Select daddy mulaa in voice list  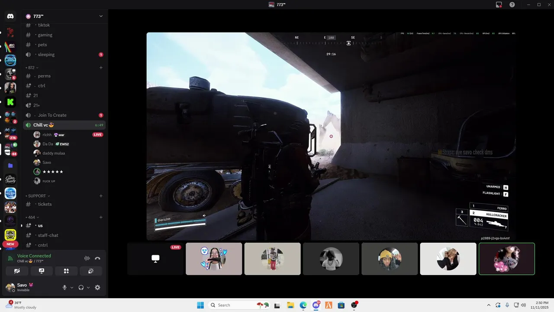(68, 153)
